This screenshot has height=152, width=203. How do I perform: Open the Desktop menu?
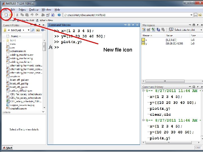[x=34, y=10]
